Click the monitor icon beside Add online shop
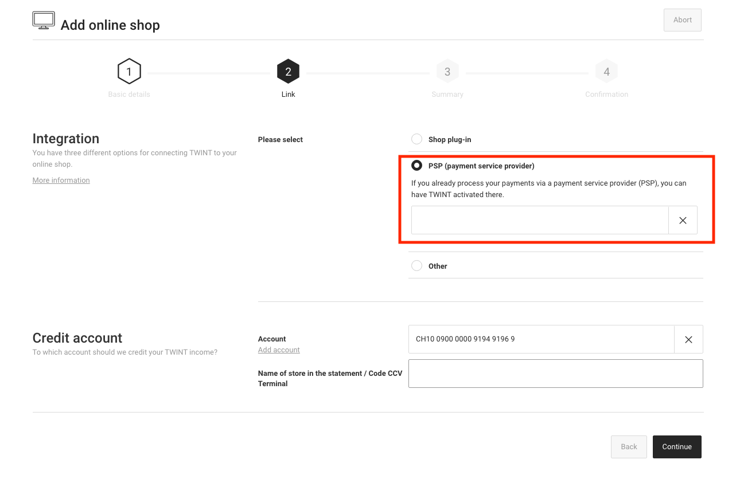 pos(44,21)
